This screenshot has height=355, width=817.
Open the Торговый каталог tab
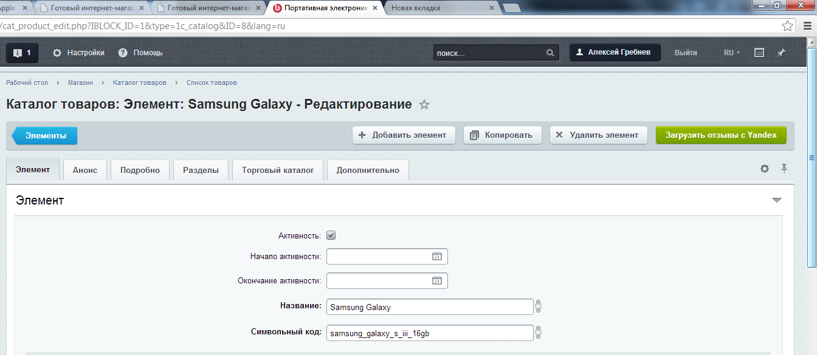tap(278, 170)
